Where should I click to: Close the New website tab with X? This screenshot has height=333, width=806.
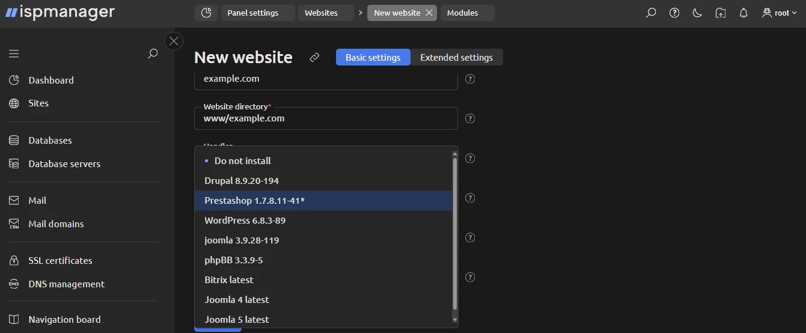429,13
